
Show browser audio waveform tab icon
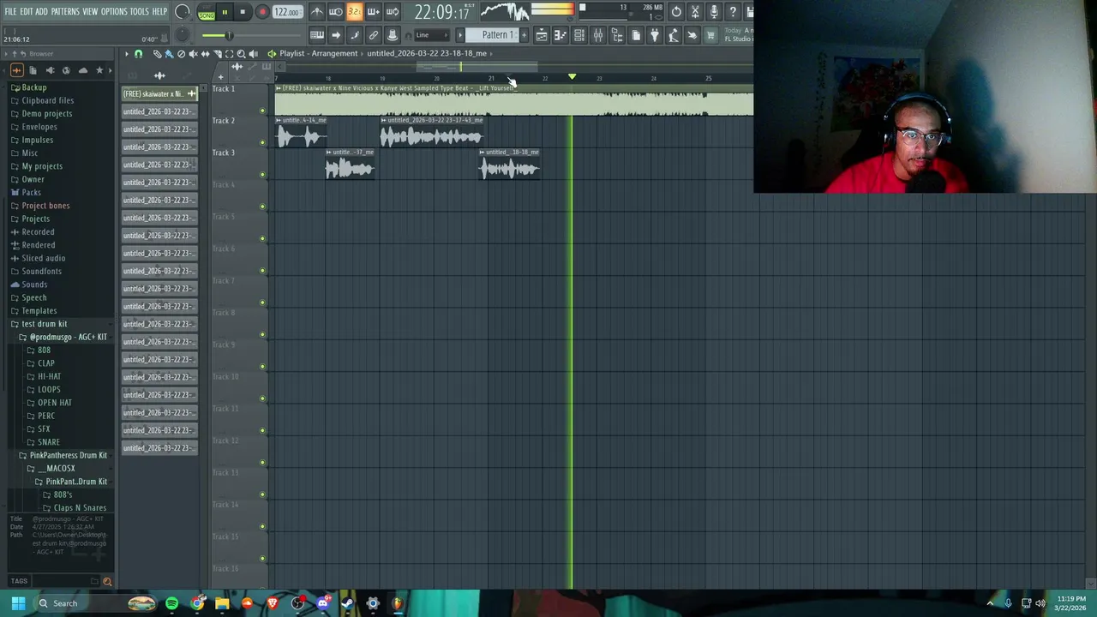(x=17, y=70)
